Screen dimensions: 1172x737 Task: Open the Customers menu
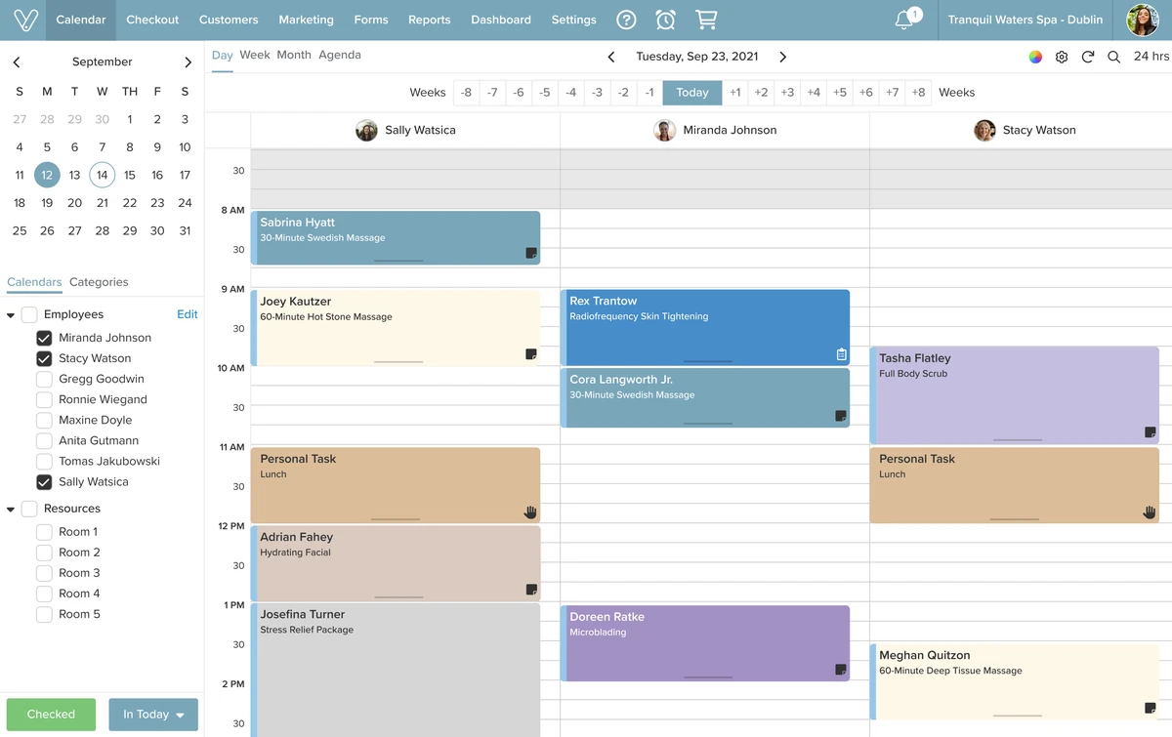pos(229,20)
